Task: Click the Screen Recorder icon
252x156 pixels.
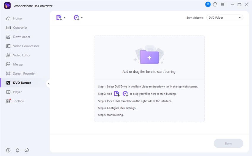Action: (8, 74)
